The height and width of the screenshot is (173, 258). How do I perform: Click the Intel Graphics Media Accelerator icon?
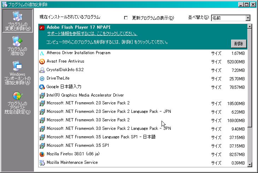point(42,96)
